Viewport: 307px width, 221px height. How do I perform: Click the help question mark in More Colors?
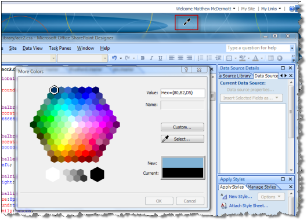click(186, 69)
